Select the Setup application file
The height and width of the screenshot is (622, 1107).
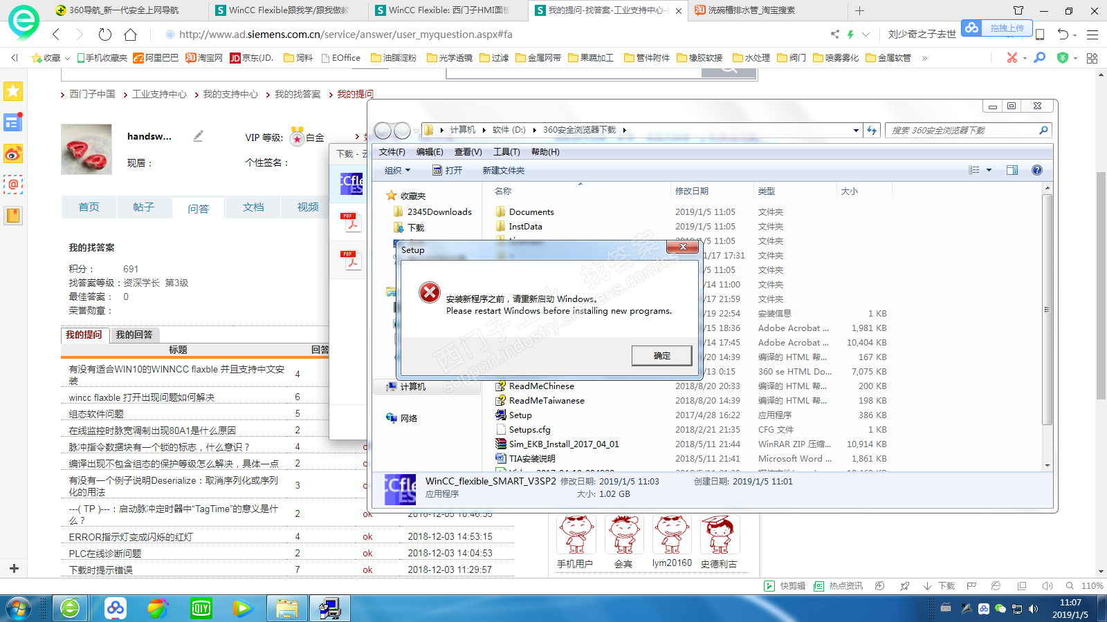point(513,415)
